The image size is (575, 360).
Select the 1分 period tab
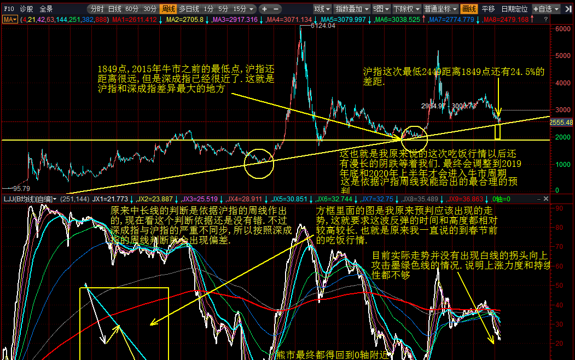pyautogui.click(x=208, y=9)
